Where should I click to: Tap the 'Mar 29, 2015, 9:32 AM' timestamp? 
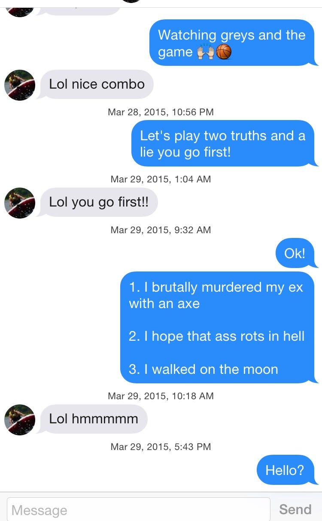click(161, 230)
